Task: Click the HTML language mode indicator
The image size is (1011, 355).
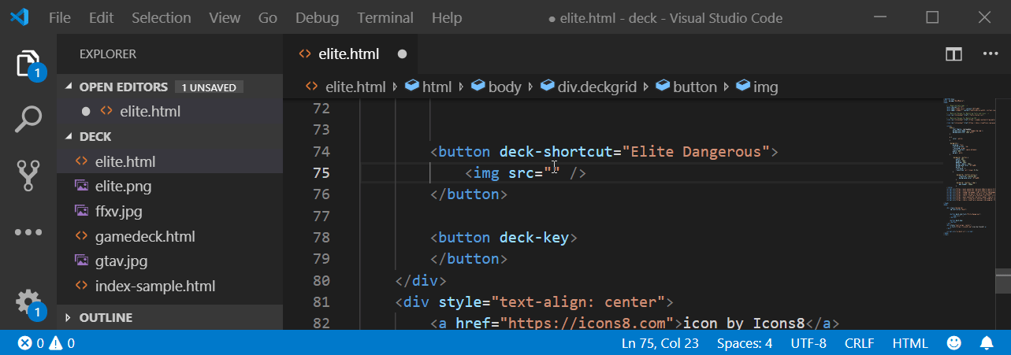Action: 910,343
